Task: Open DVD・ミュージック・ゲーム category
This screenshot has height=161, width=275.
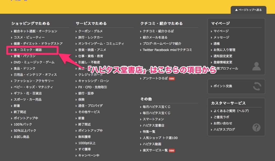Action: [34, 62]
